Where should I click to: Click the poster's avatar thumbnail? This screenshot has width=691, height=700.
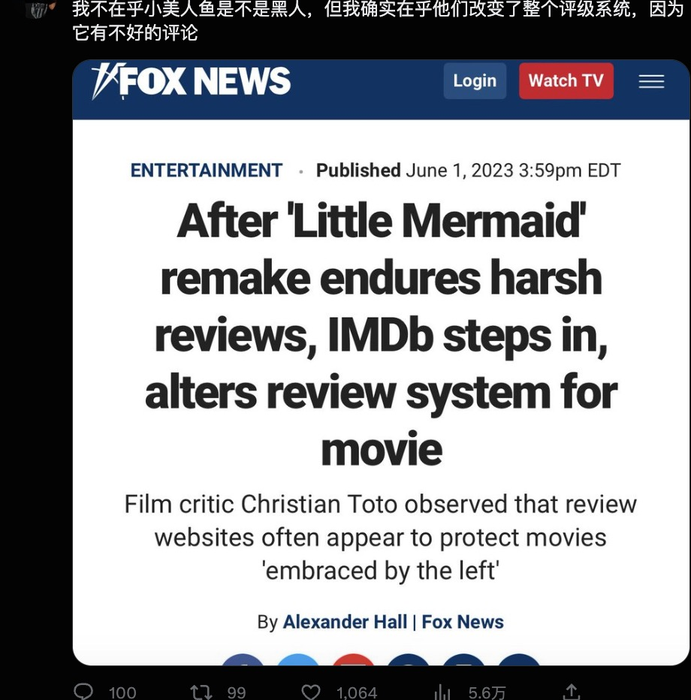(x=40, y=8)
